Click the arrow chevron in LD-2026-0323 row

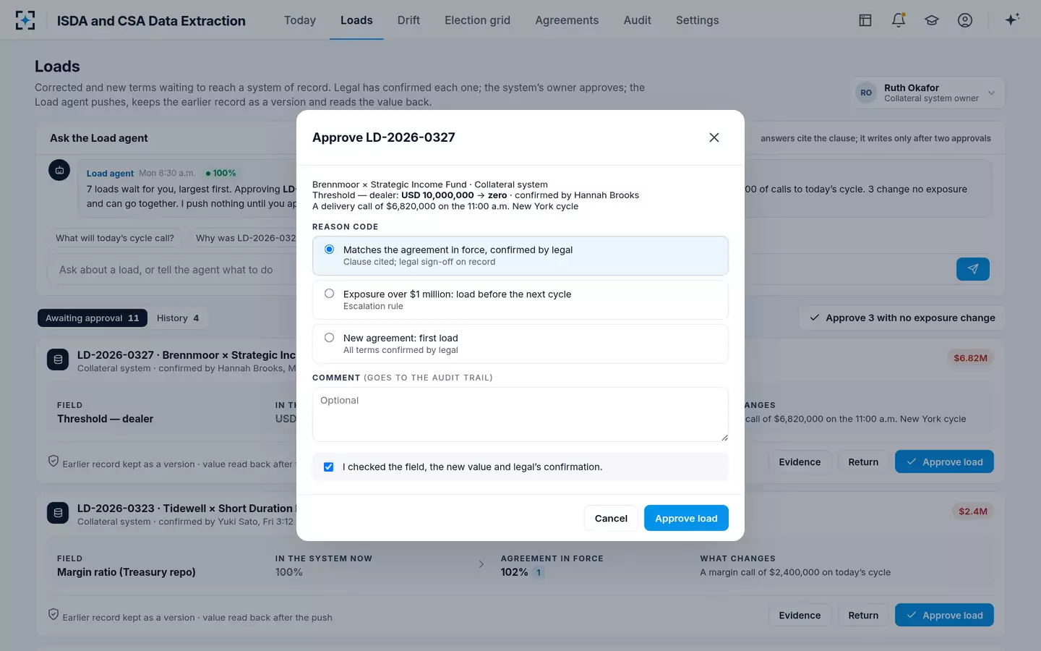[x=481, y=564]
